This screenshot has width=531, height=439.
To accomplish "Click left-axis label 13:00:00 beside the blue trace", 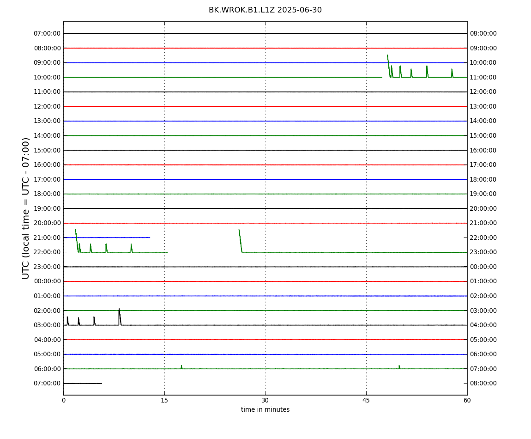I will coord(48,121).
